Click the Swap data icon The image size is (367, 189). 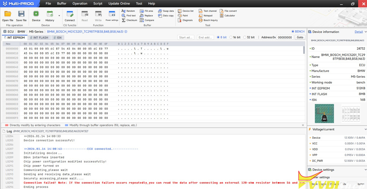click(166, 11)
